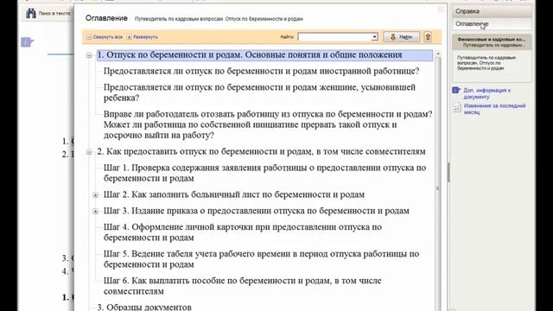The image size is (553, 311).
Task: Click the up arrow button beside Найти
Action: pyautogui.click(x=428, y=36)
